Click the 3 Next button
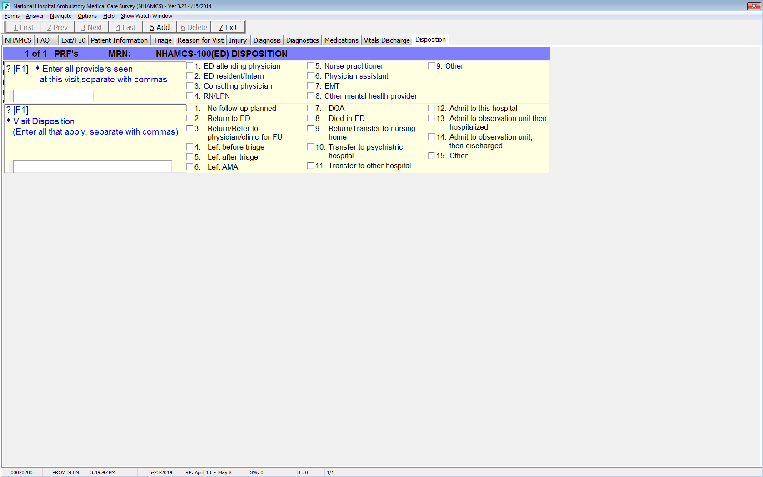This screenshot has height=477, width=763. click(x=92, y=27)
